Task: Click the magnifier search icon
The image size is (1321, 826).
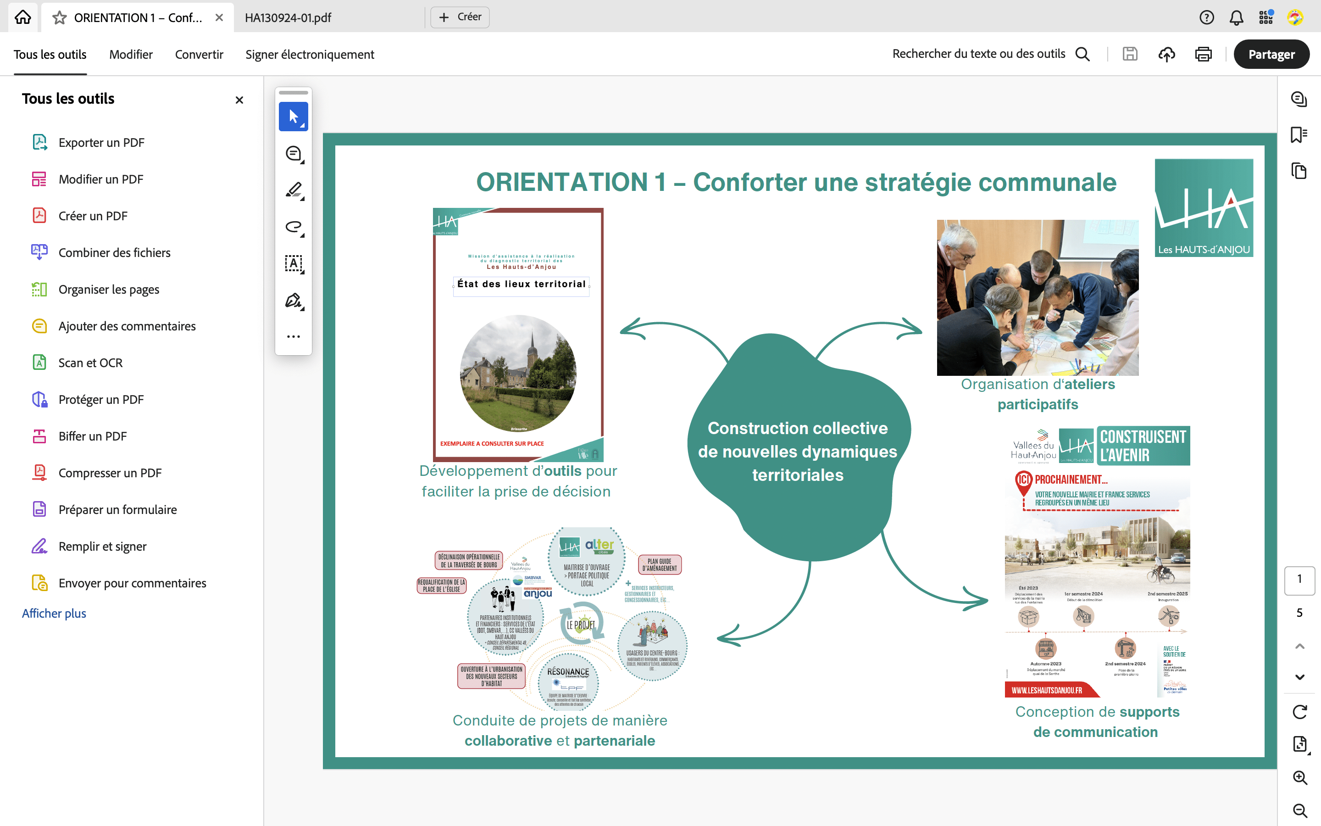Action: point(1083,54)
